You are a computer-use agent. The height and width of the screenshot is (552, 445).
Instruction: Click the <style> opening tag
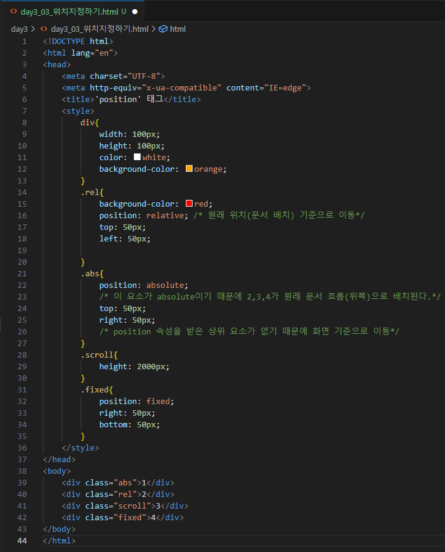pyautogui.click(x=78, y=111)
